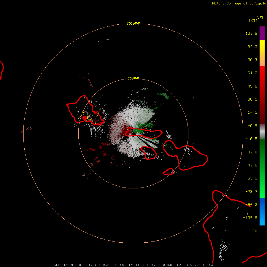This screenshot has height=267, width=267.
Task: Pick the green segment of velocity color bar
Action: [262, 169]
